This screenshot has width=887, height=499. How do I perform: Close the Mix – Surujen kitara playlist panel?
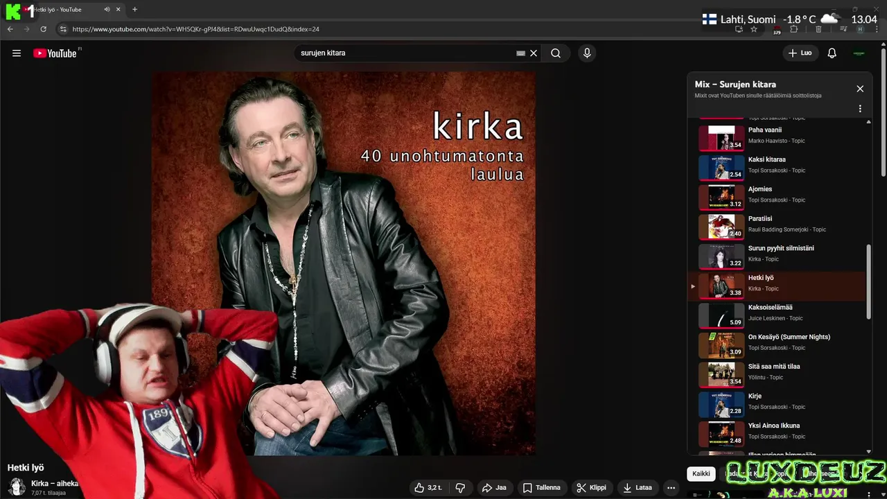(x=860, y=89)
